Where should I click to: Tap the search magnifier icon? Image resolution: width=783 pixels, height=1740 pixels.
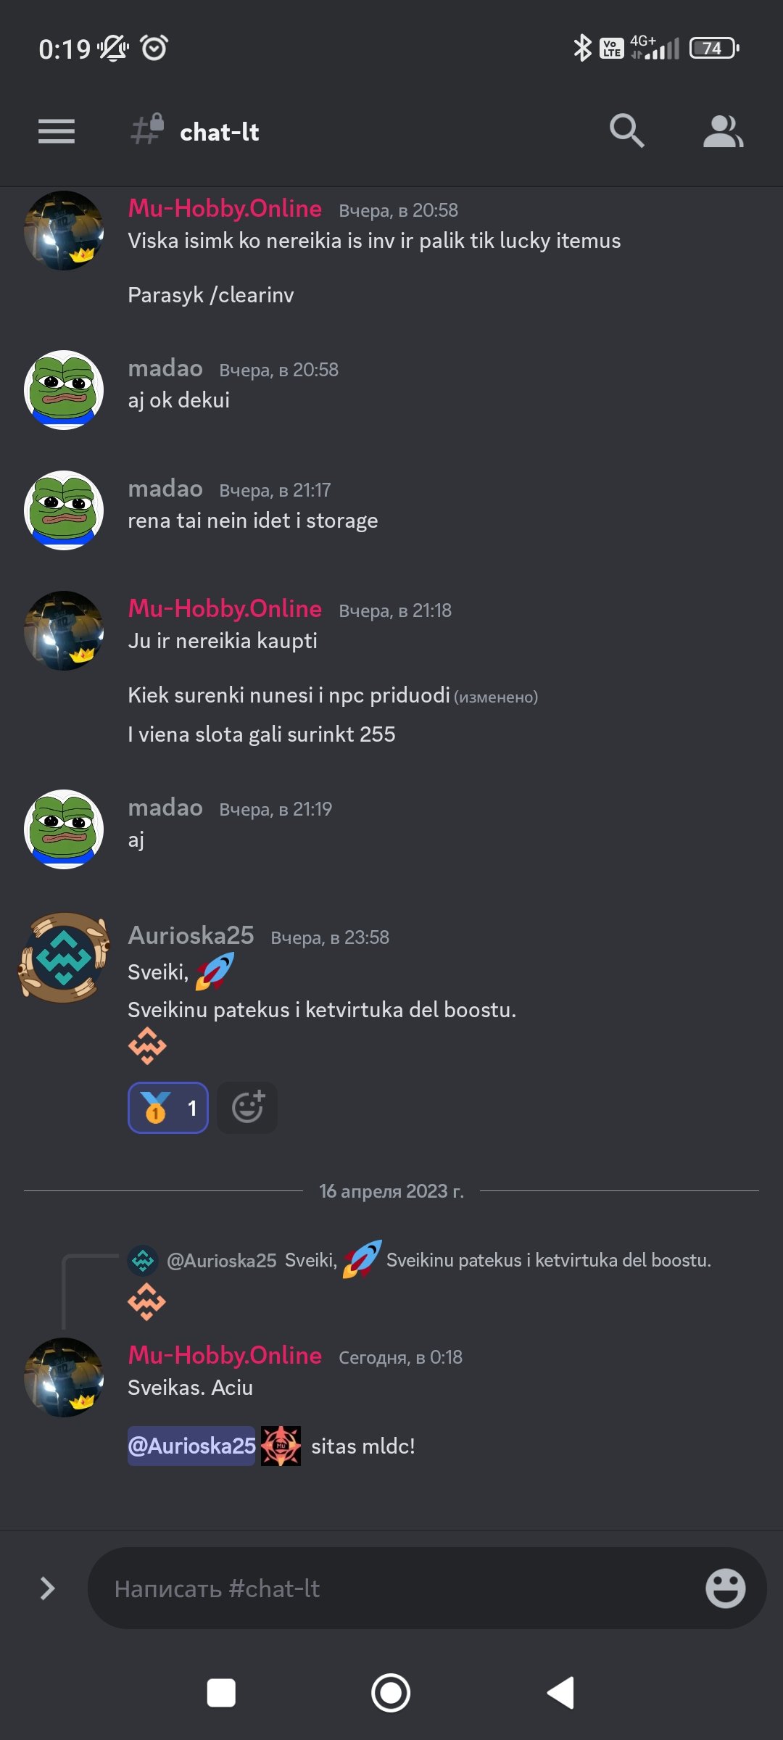pyautogui.click(x=627, y=131)
